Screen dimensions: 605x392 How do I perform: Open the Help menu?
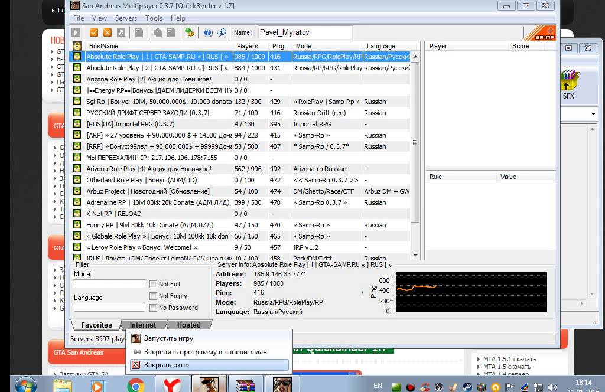tap(178, 18)
